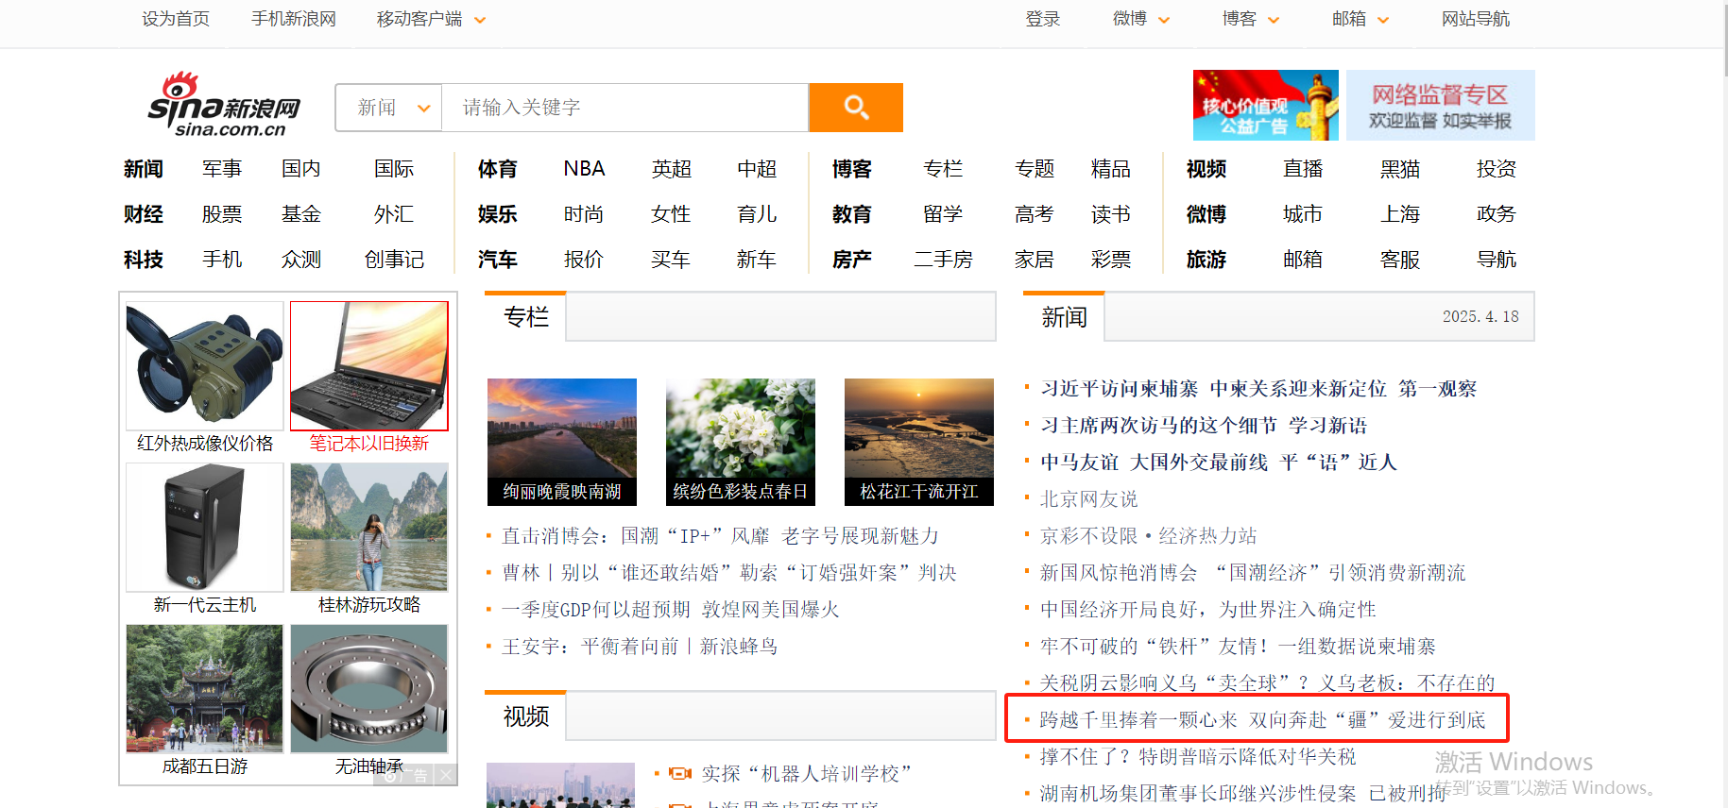This screenshot has height=808, width=1728.
Task: Open 网站导航 link
Action: pyautogui.click(x=1476, y=19)
